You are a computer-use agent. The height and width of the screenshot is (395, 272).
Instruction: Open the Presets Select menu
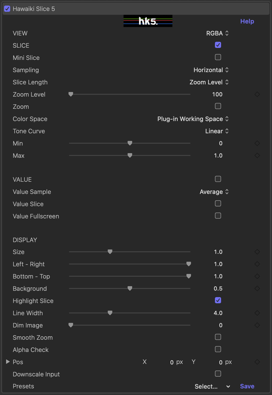point(212,387)
